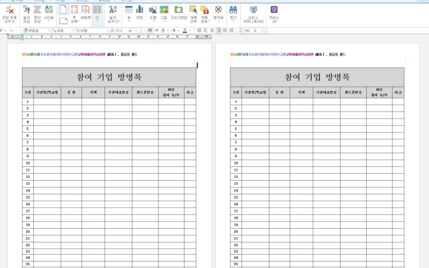The image size is (429, 268).
Task: Apply justify paragraph alignment
Action: [199, 31]
